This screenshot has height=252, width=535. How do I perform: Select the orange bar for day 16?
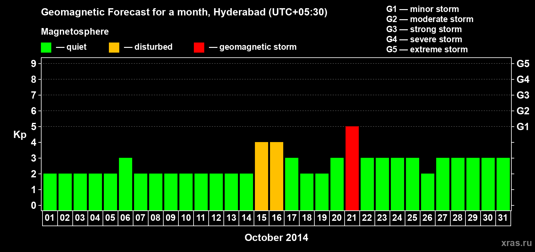pos(277,176)
